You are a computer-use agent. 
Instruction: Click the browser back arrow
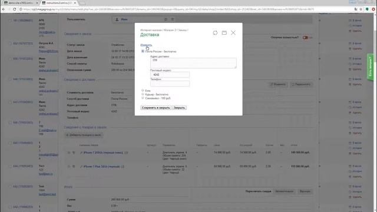click(x=4, y=9)
